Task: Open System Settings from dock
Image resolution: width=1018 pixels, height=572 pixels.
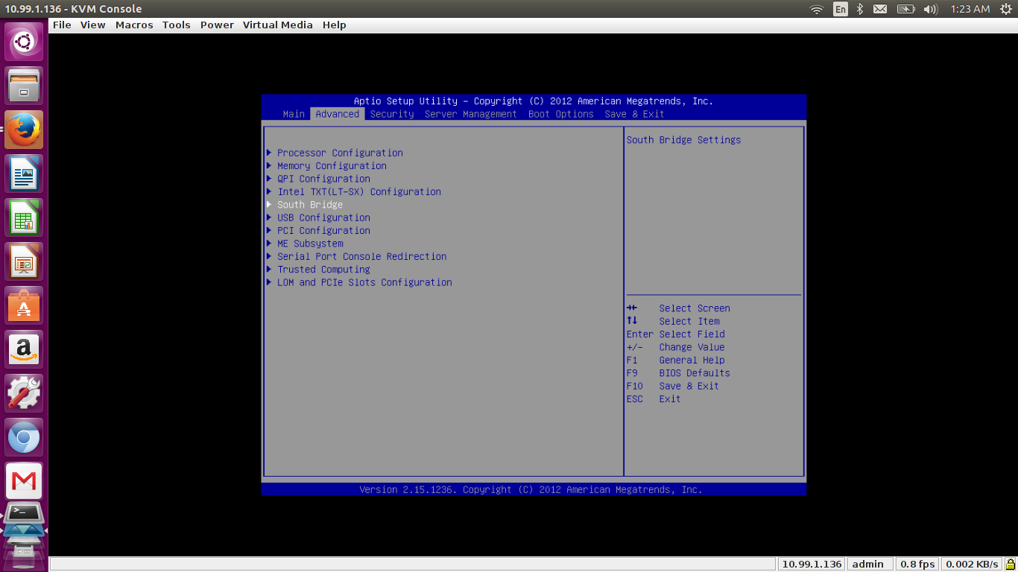Action: 24,393
